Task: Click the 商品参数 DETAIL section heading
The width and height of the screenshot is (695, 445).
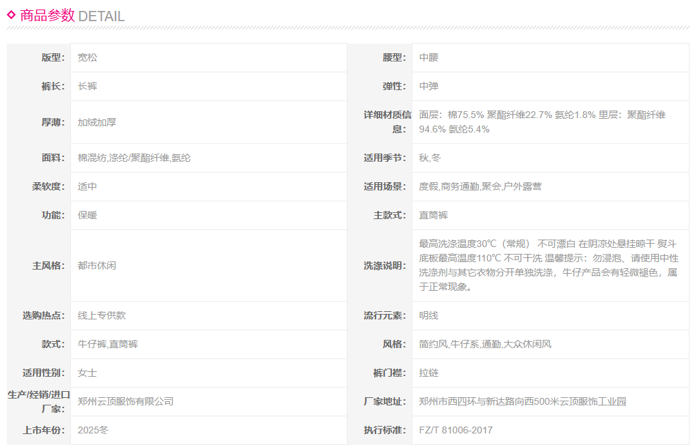Action: pos(72,16)
